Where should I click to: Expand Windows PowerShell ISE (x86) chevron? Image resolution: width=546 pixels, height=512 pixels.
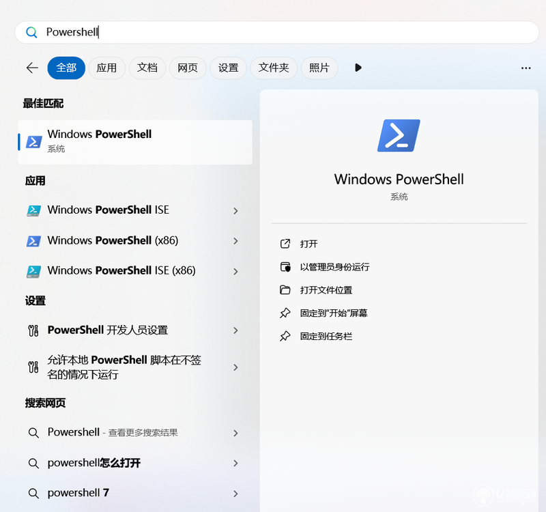[235, 271]
